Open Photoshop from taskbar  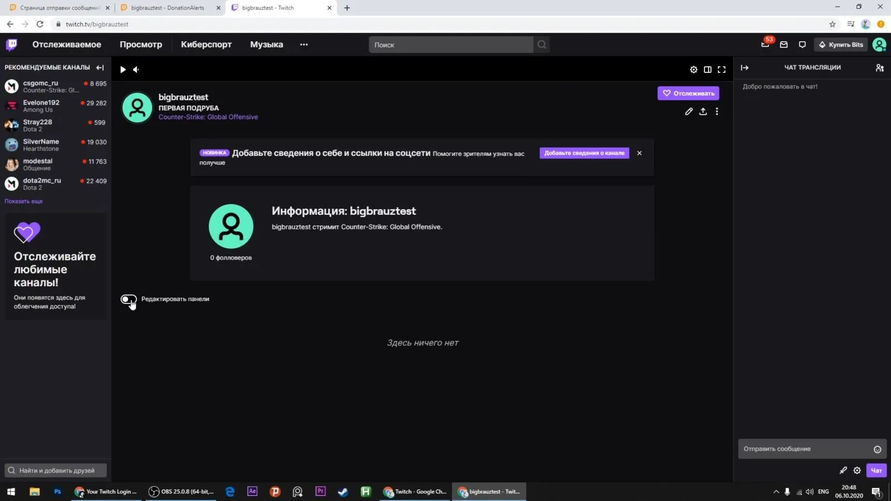tap(57, 492)
